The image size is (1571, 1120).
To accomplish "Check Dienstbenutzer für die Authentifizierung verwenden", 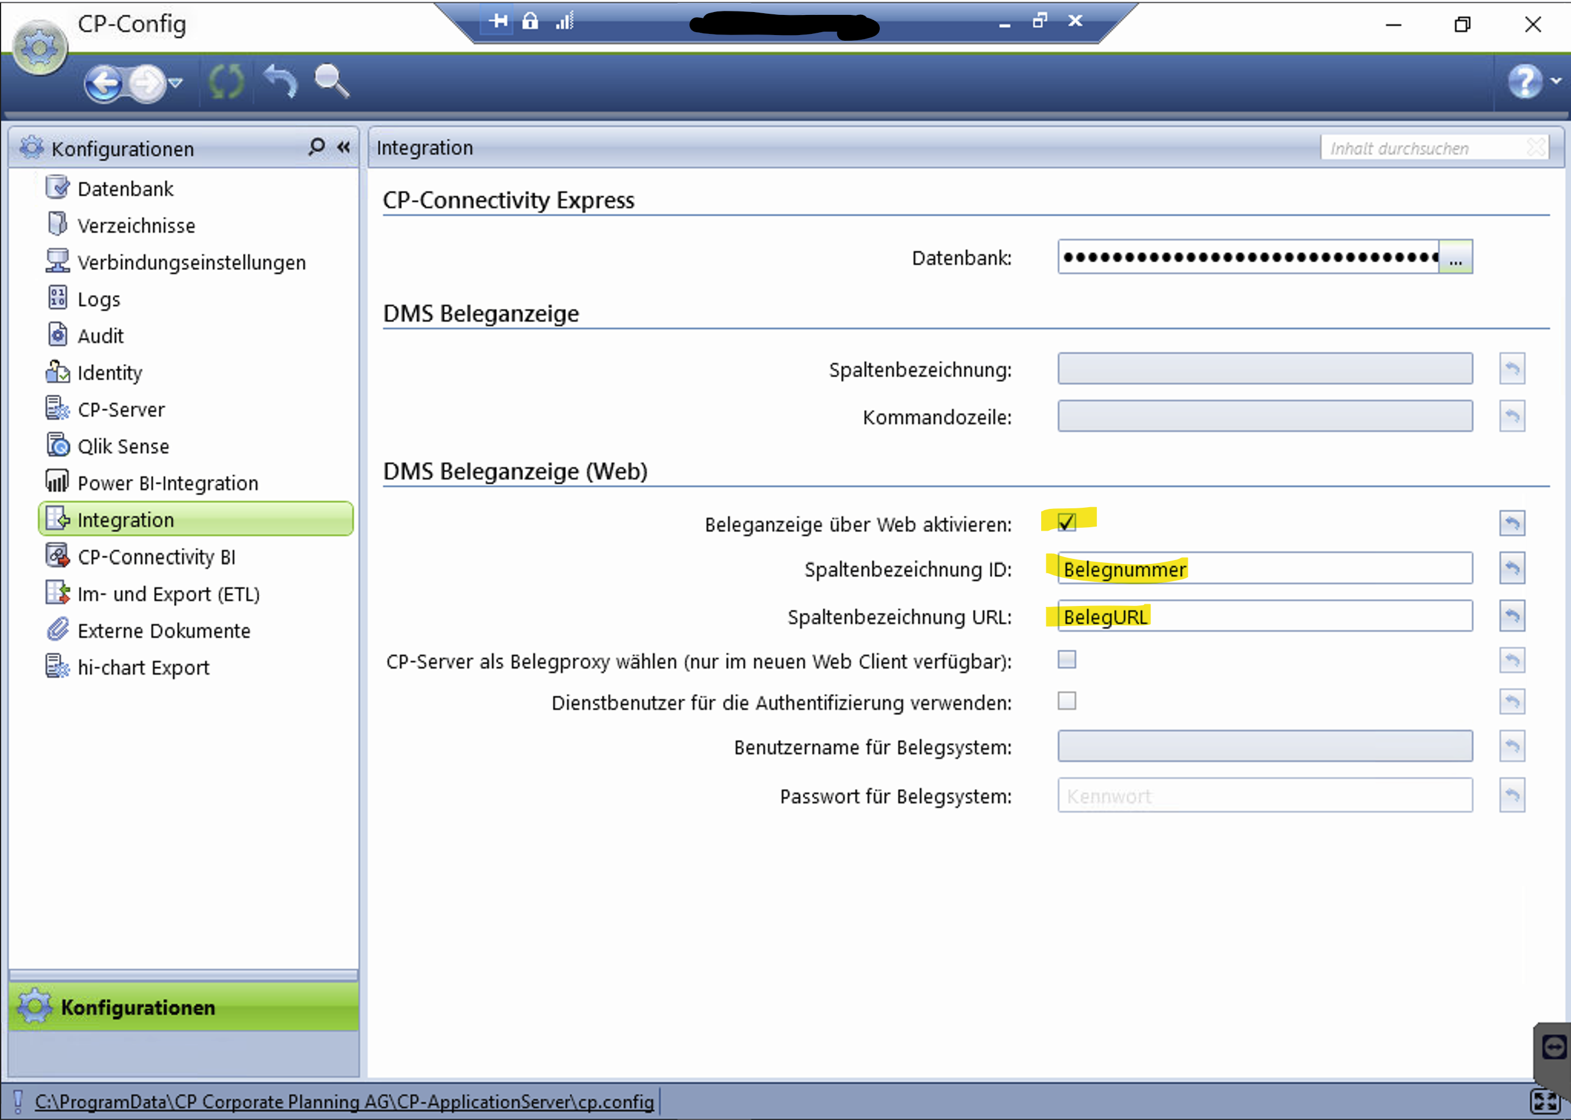I will tap(1066, 701).
